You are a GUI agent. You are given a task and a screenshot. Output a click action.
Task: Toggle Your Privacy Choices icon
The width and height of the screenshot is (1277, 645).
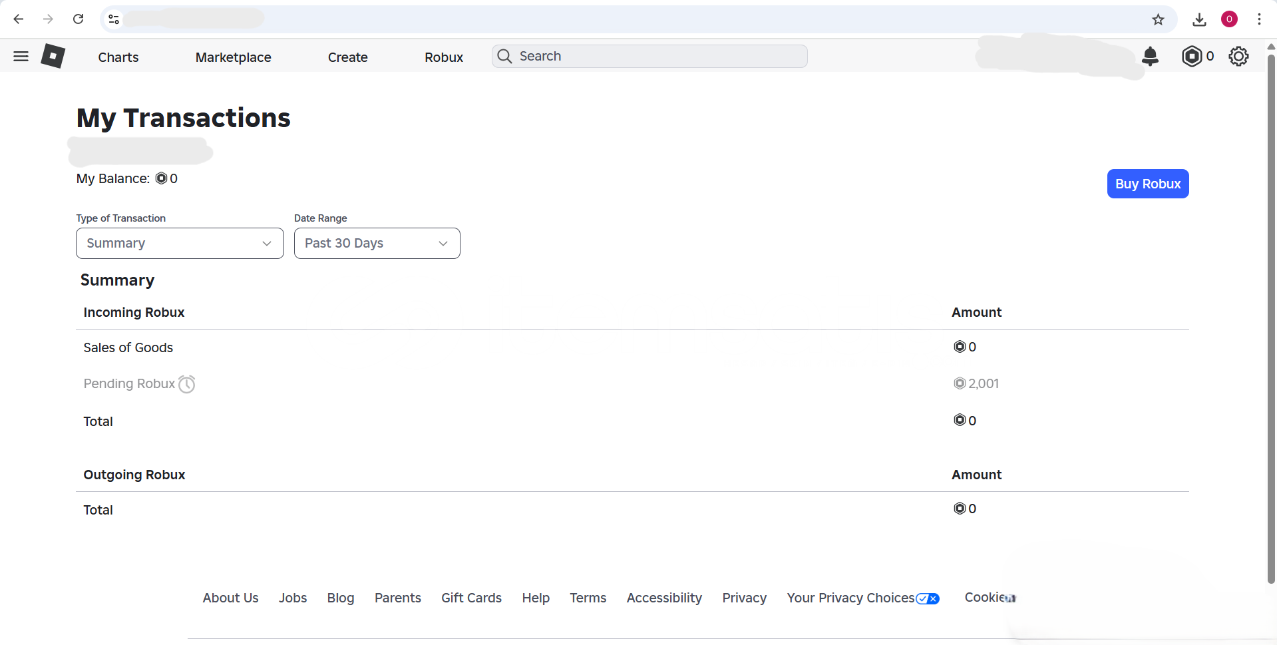[x=928, y=598]
